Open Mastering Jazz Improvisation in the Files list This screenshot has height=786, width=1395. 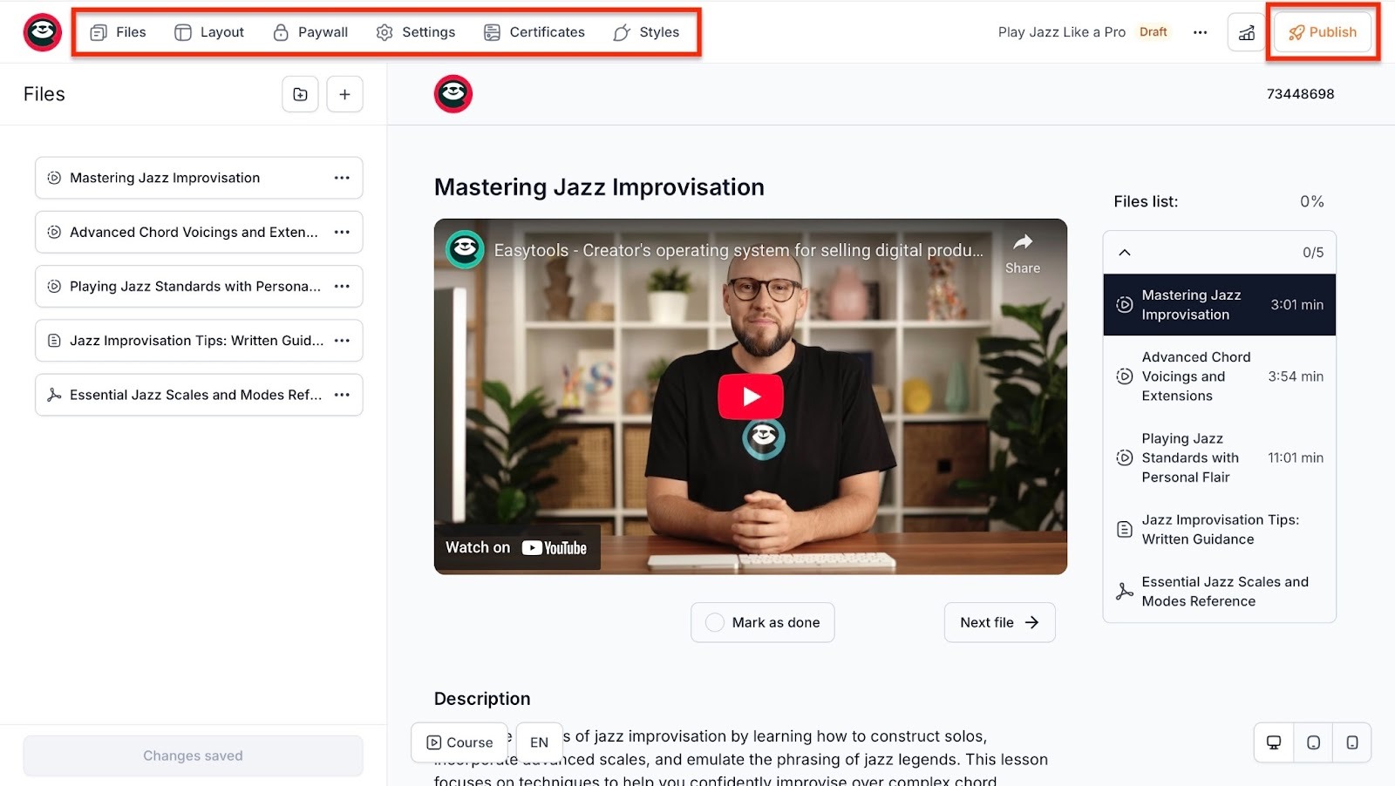click(x=1220, y=305)
